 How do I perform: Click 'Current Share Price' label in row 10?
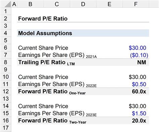pos(43,77)
